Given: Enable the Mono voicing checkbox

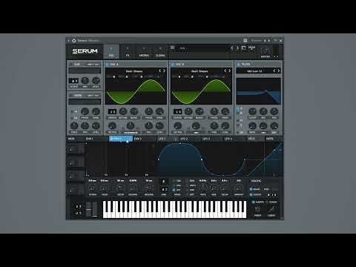Looking at the screenshot, I should tap(251, 189).
